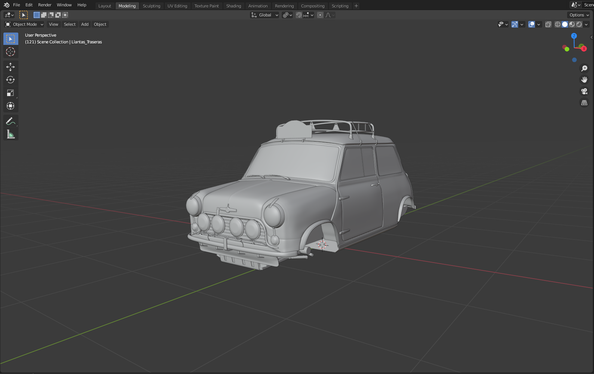Viewport: 594px width, 374px height.
Task: Open the Add menu in the viewport header
Action: click(85, 24)
